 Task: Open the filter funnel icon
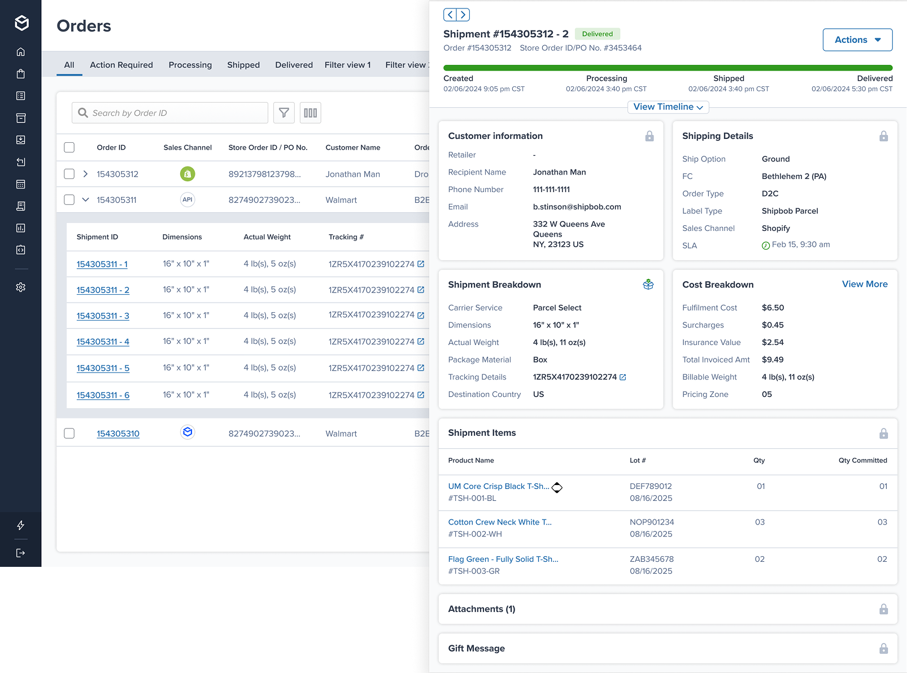click(284, 113)
